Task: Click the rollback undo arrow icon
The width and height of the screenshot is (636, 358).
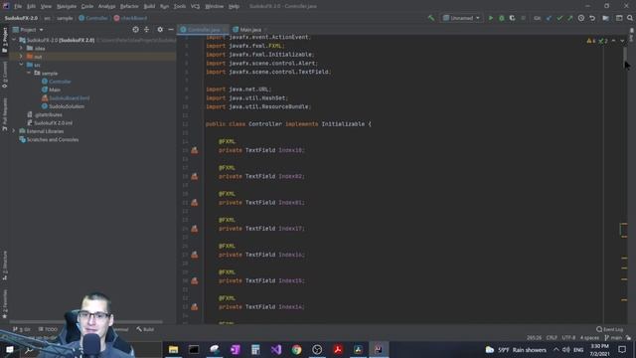Action: click(592, 18)
